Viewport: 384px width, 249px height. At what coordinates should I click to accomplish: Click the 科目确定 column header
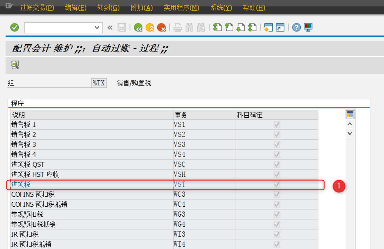point(277,115)
